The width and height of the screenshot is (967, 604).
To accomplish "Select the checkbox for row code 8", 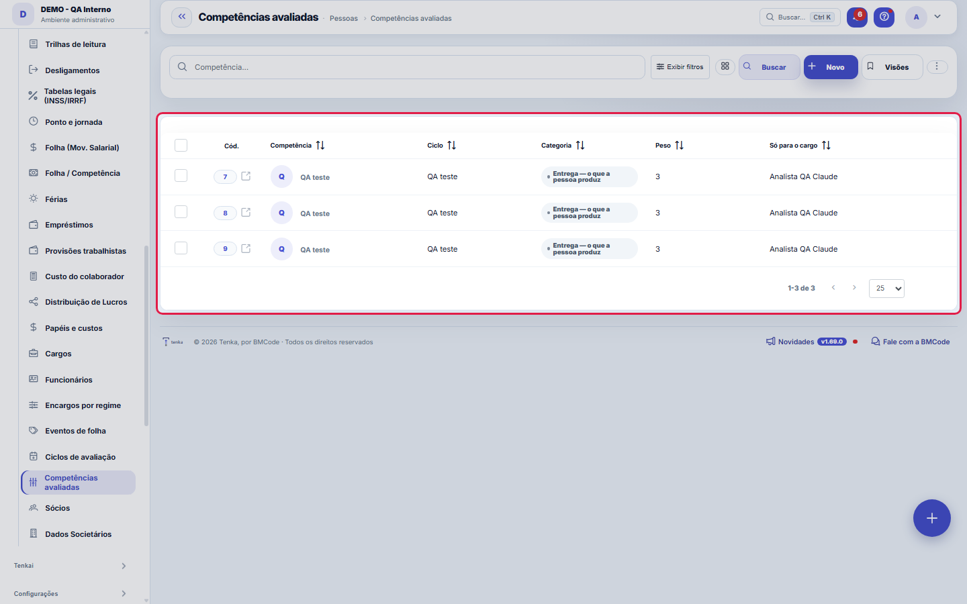I will [181, 212].
